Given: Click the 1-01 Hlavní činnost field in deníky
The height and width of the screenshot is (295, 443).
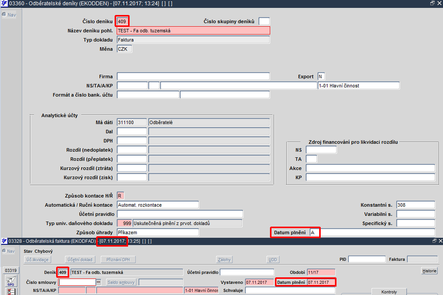Looking at the screenshot, I should click(x=358, y=86).
